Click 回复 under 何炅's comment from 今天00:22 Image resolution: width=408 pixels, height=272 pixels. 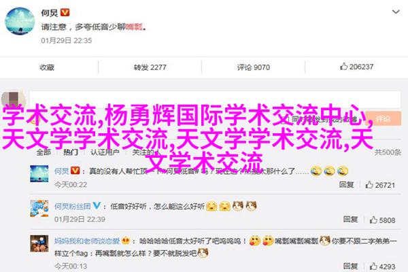[346, 184]
